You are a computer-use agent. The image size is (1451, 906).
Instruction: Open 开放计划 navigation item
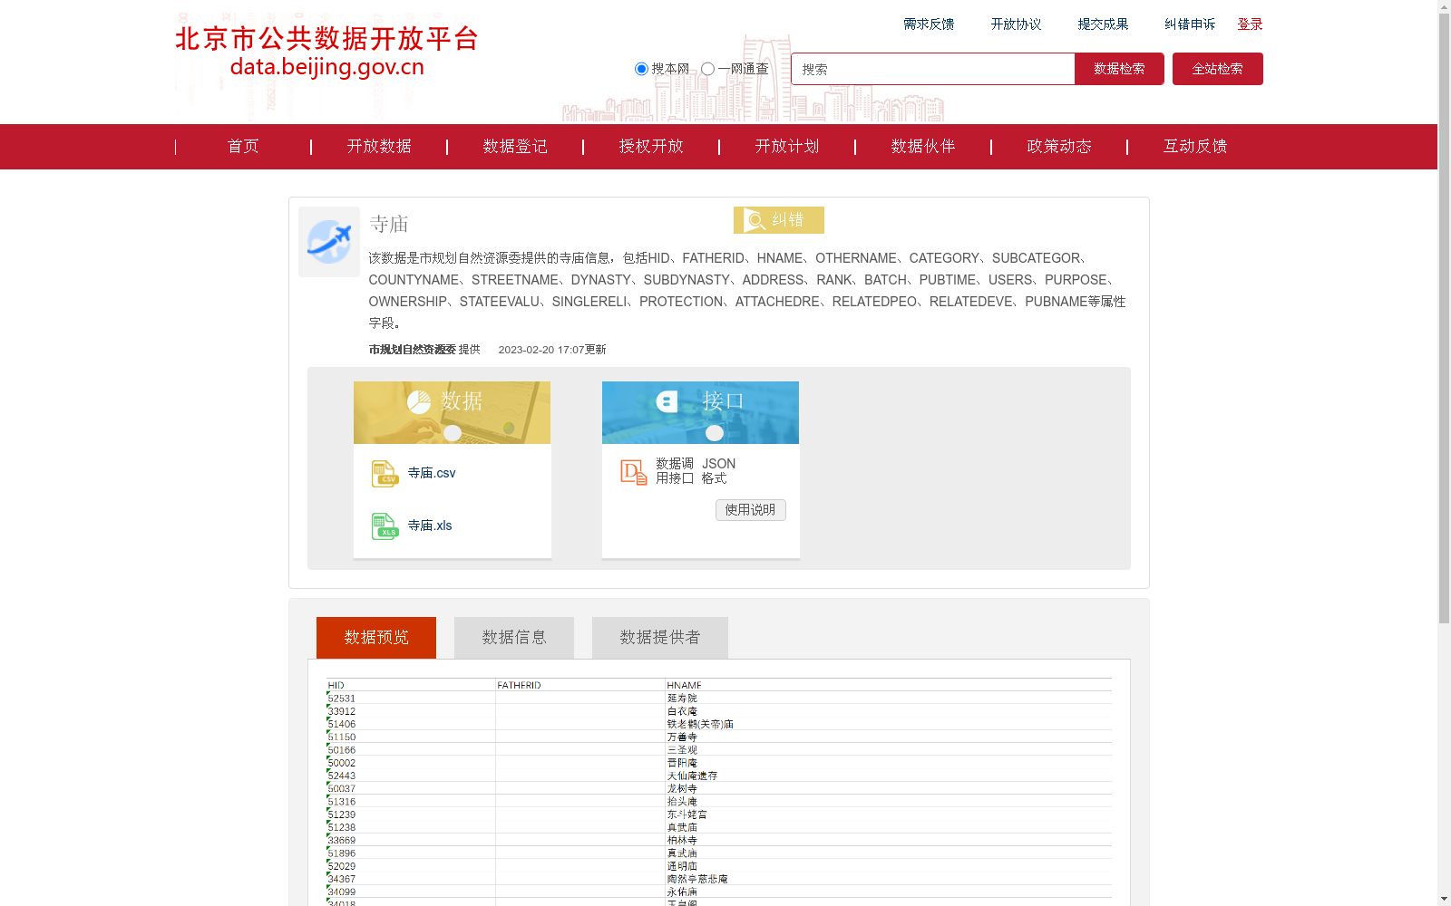tap(787, 147)
